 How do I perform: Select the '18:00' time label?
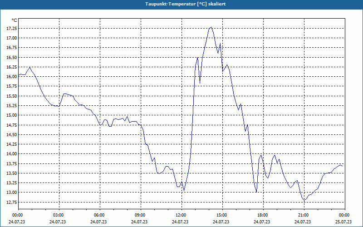click(264, 215)
